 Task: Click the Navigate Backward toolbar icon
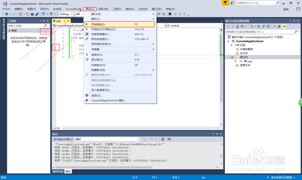7,14
